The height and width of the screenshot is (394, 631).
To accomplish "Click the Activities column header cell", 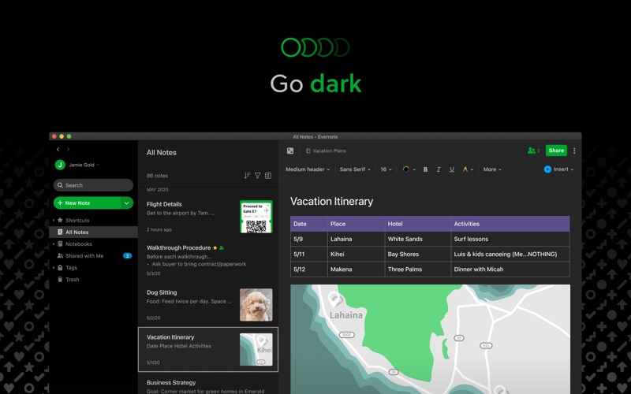I will click(x=510, y=224).
